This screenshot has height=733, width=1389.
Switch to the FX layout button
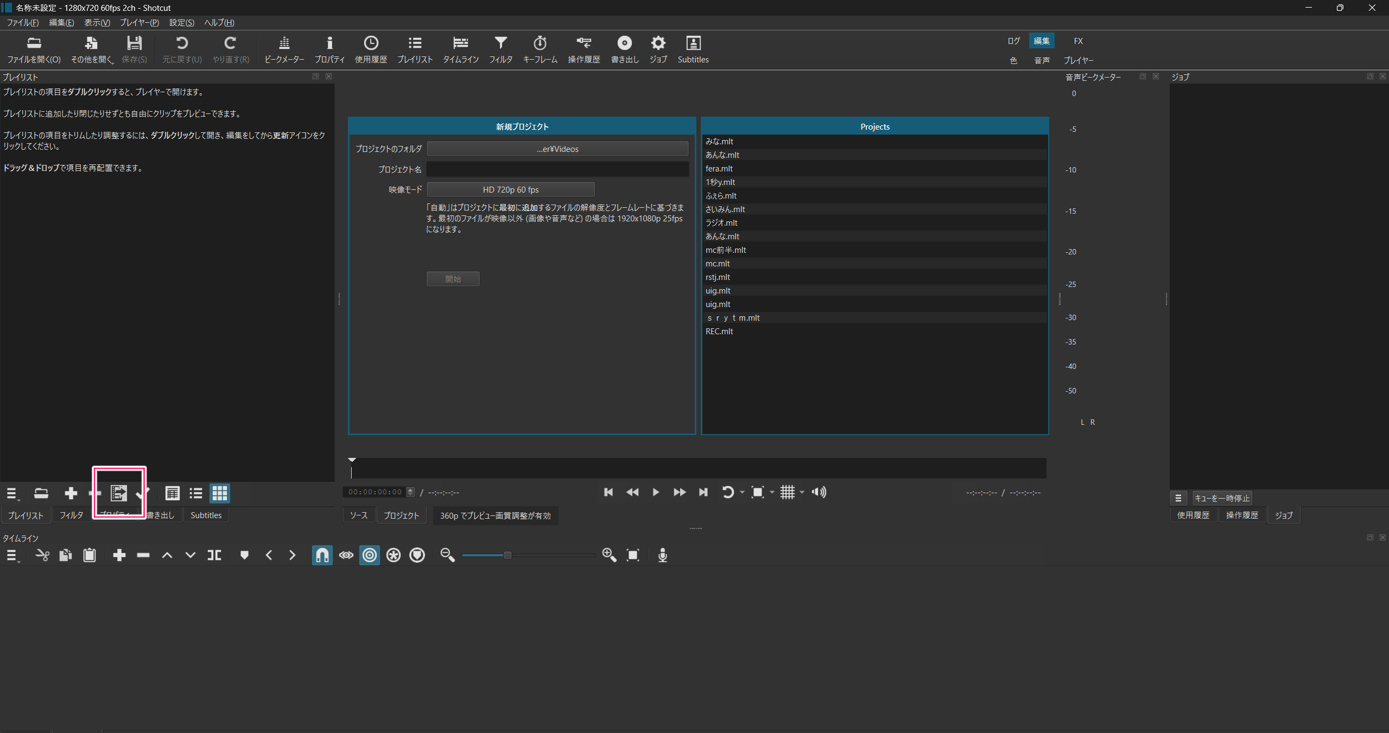tap(1078, 41)
